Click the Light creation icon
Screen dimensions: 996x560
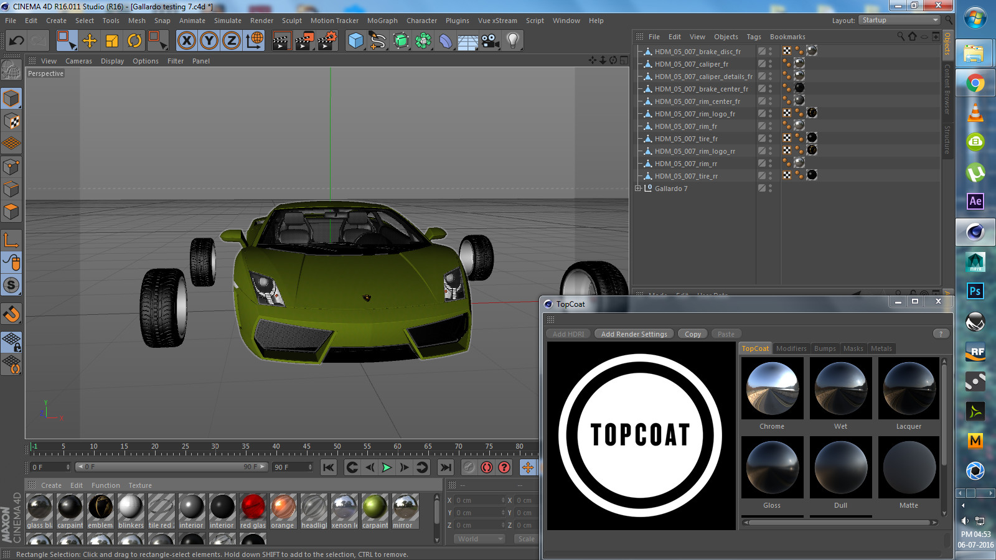click(x=512, y=41)
